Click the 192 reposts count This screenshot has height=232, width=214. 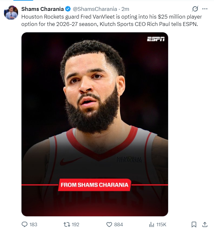point(75,224)
